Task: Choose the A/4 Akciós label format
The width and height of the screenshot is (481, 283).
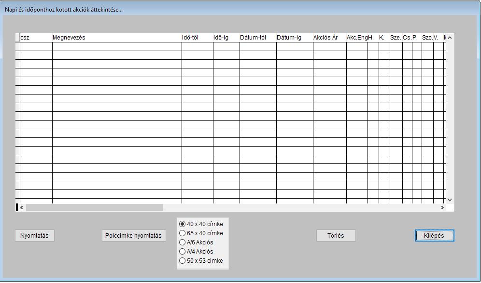Action: tap(196, 252)
